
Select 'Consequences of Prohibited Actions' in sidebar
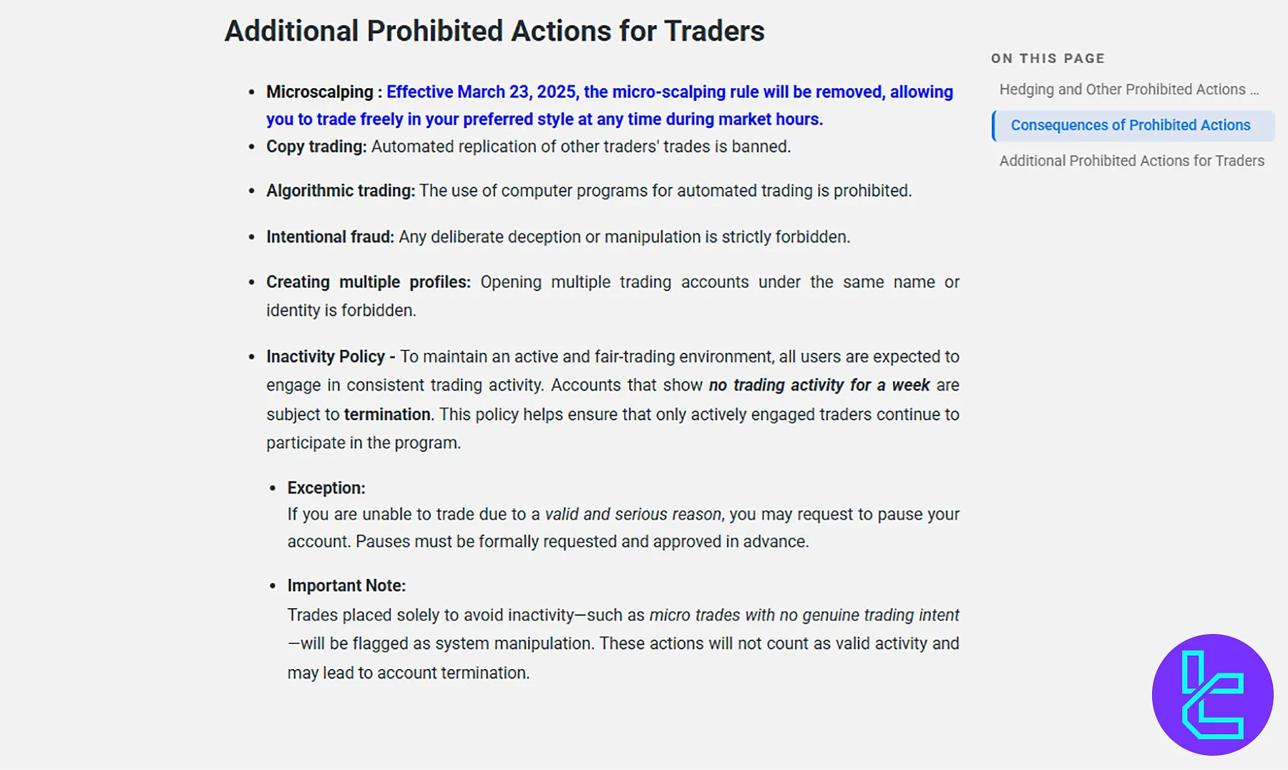[1130, 125]
